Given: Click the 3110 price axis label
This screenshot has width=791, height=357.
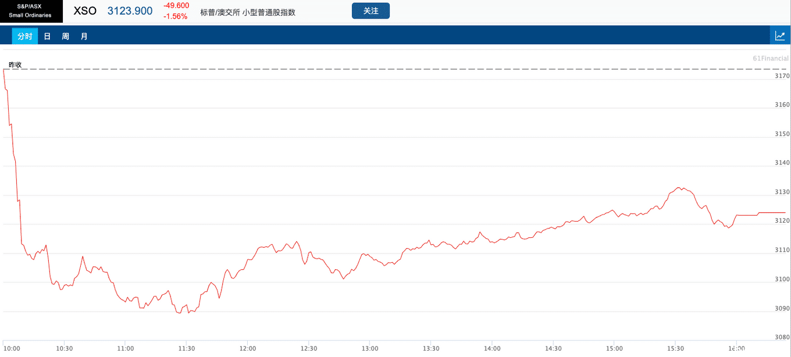Looking at the screenshot, I should click(783, 250).
